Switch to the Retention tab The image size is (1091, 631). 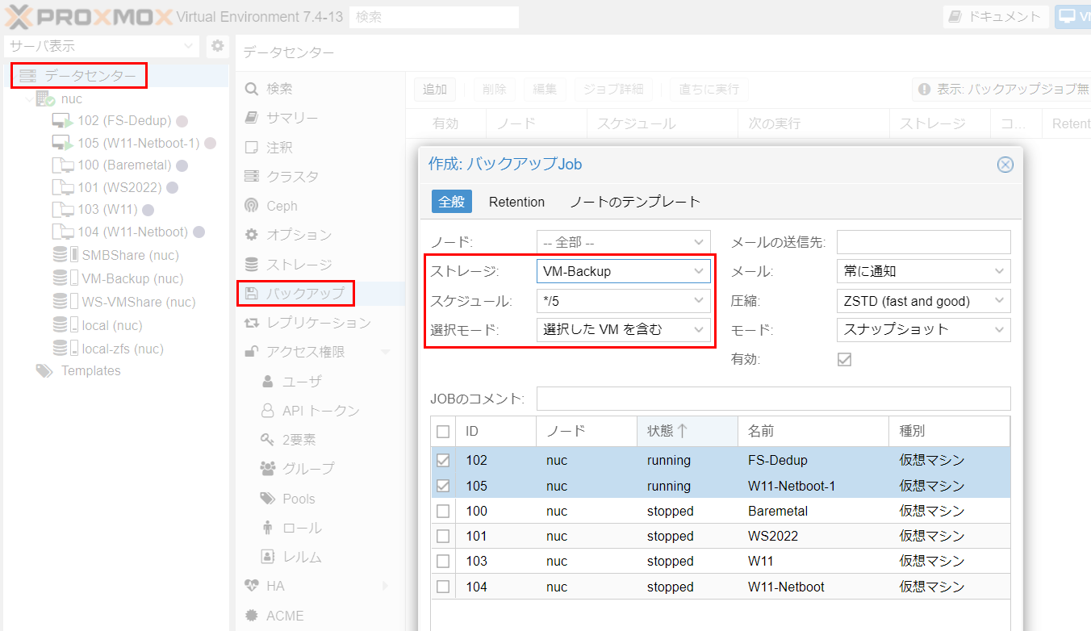[516, 202]
